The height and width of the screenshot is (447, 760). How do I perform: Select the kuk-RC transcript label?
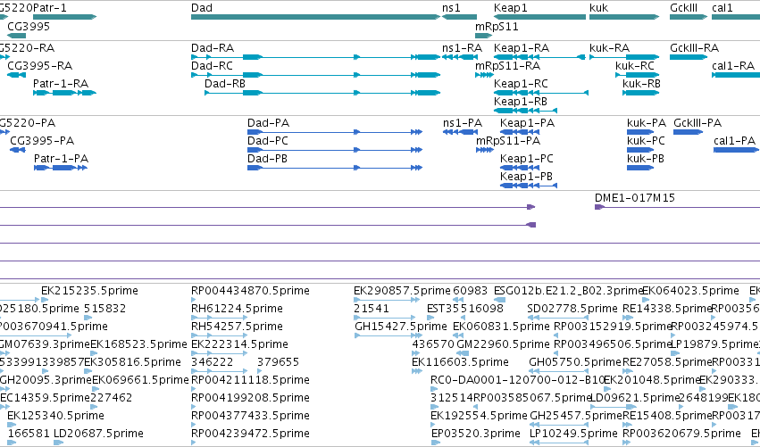[x=635, y=66]
